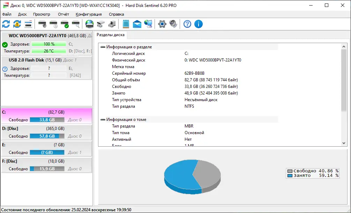Click the grey Свободно legend swatch
This screenshot has width=351, height=213.
click(290, 171)
